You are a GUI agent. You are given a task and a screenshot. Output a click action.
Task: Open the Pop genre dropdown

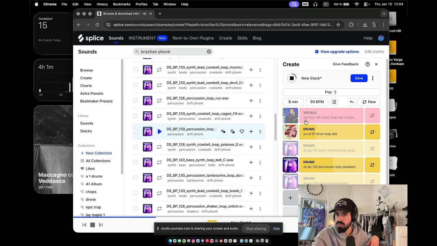(331, 92)
